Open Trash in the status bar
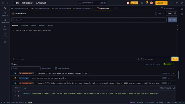Image resolution: width=185 pixels, height=104 pixels. [x=175, y=102]
